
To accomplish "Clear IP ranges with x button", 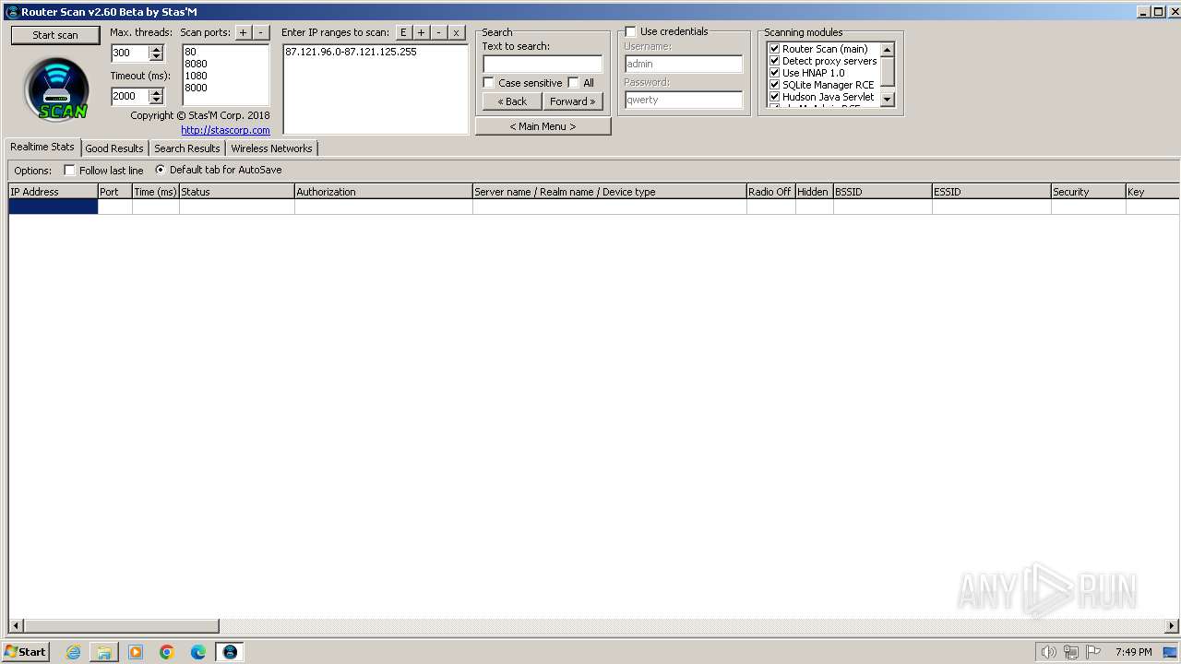I will tap(456, 32).
